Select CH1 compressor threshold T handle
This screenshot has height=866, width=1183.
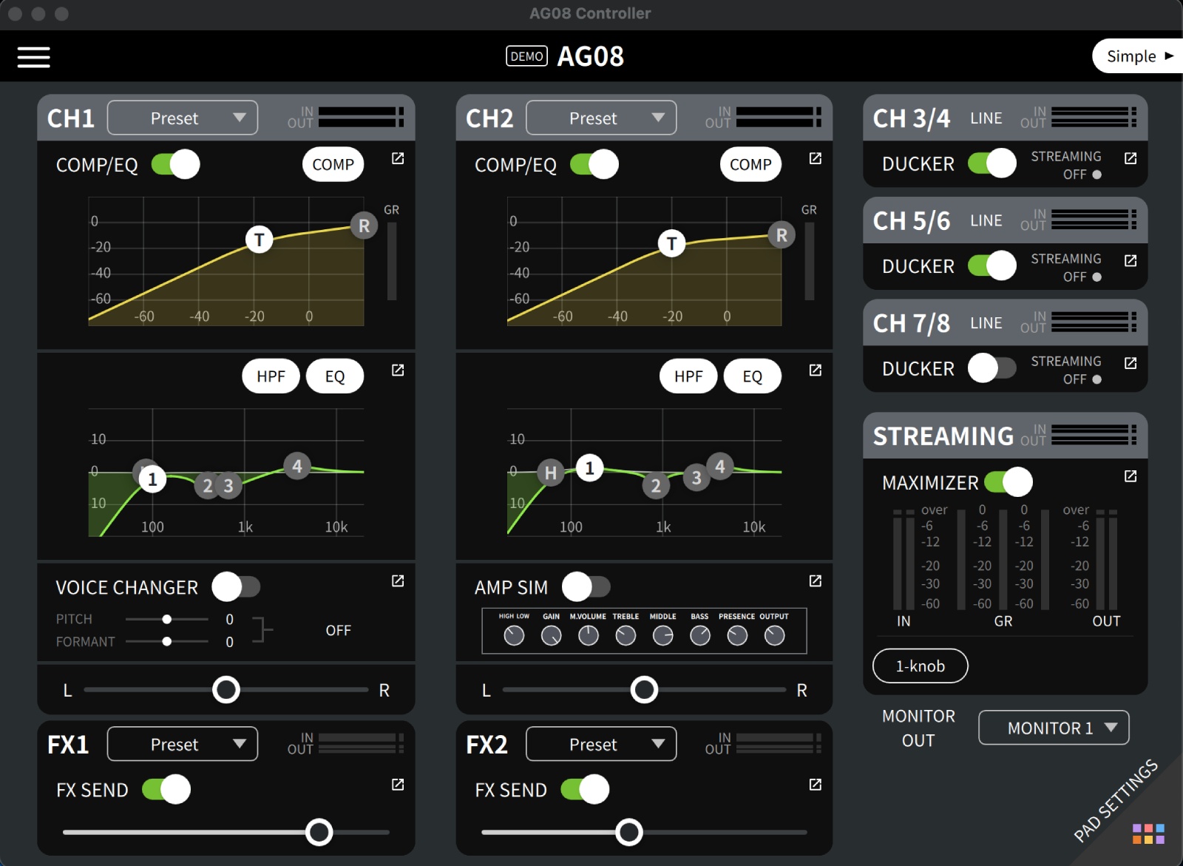[x=259, y=240]
